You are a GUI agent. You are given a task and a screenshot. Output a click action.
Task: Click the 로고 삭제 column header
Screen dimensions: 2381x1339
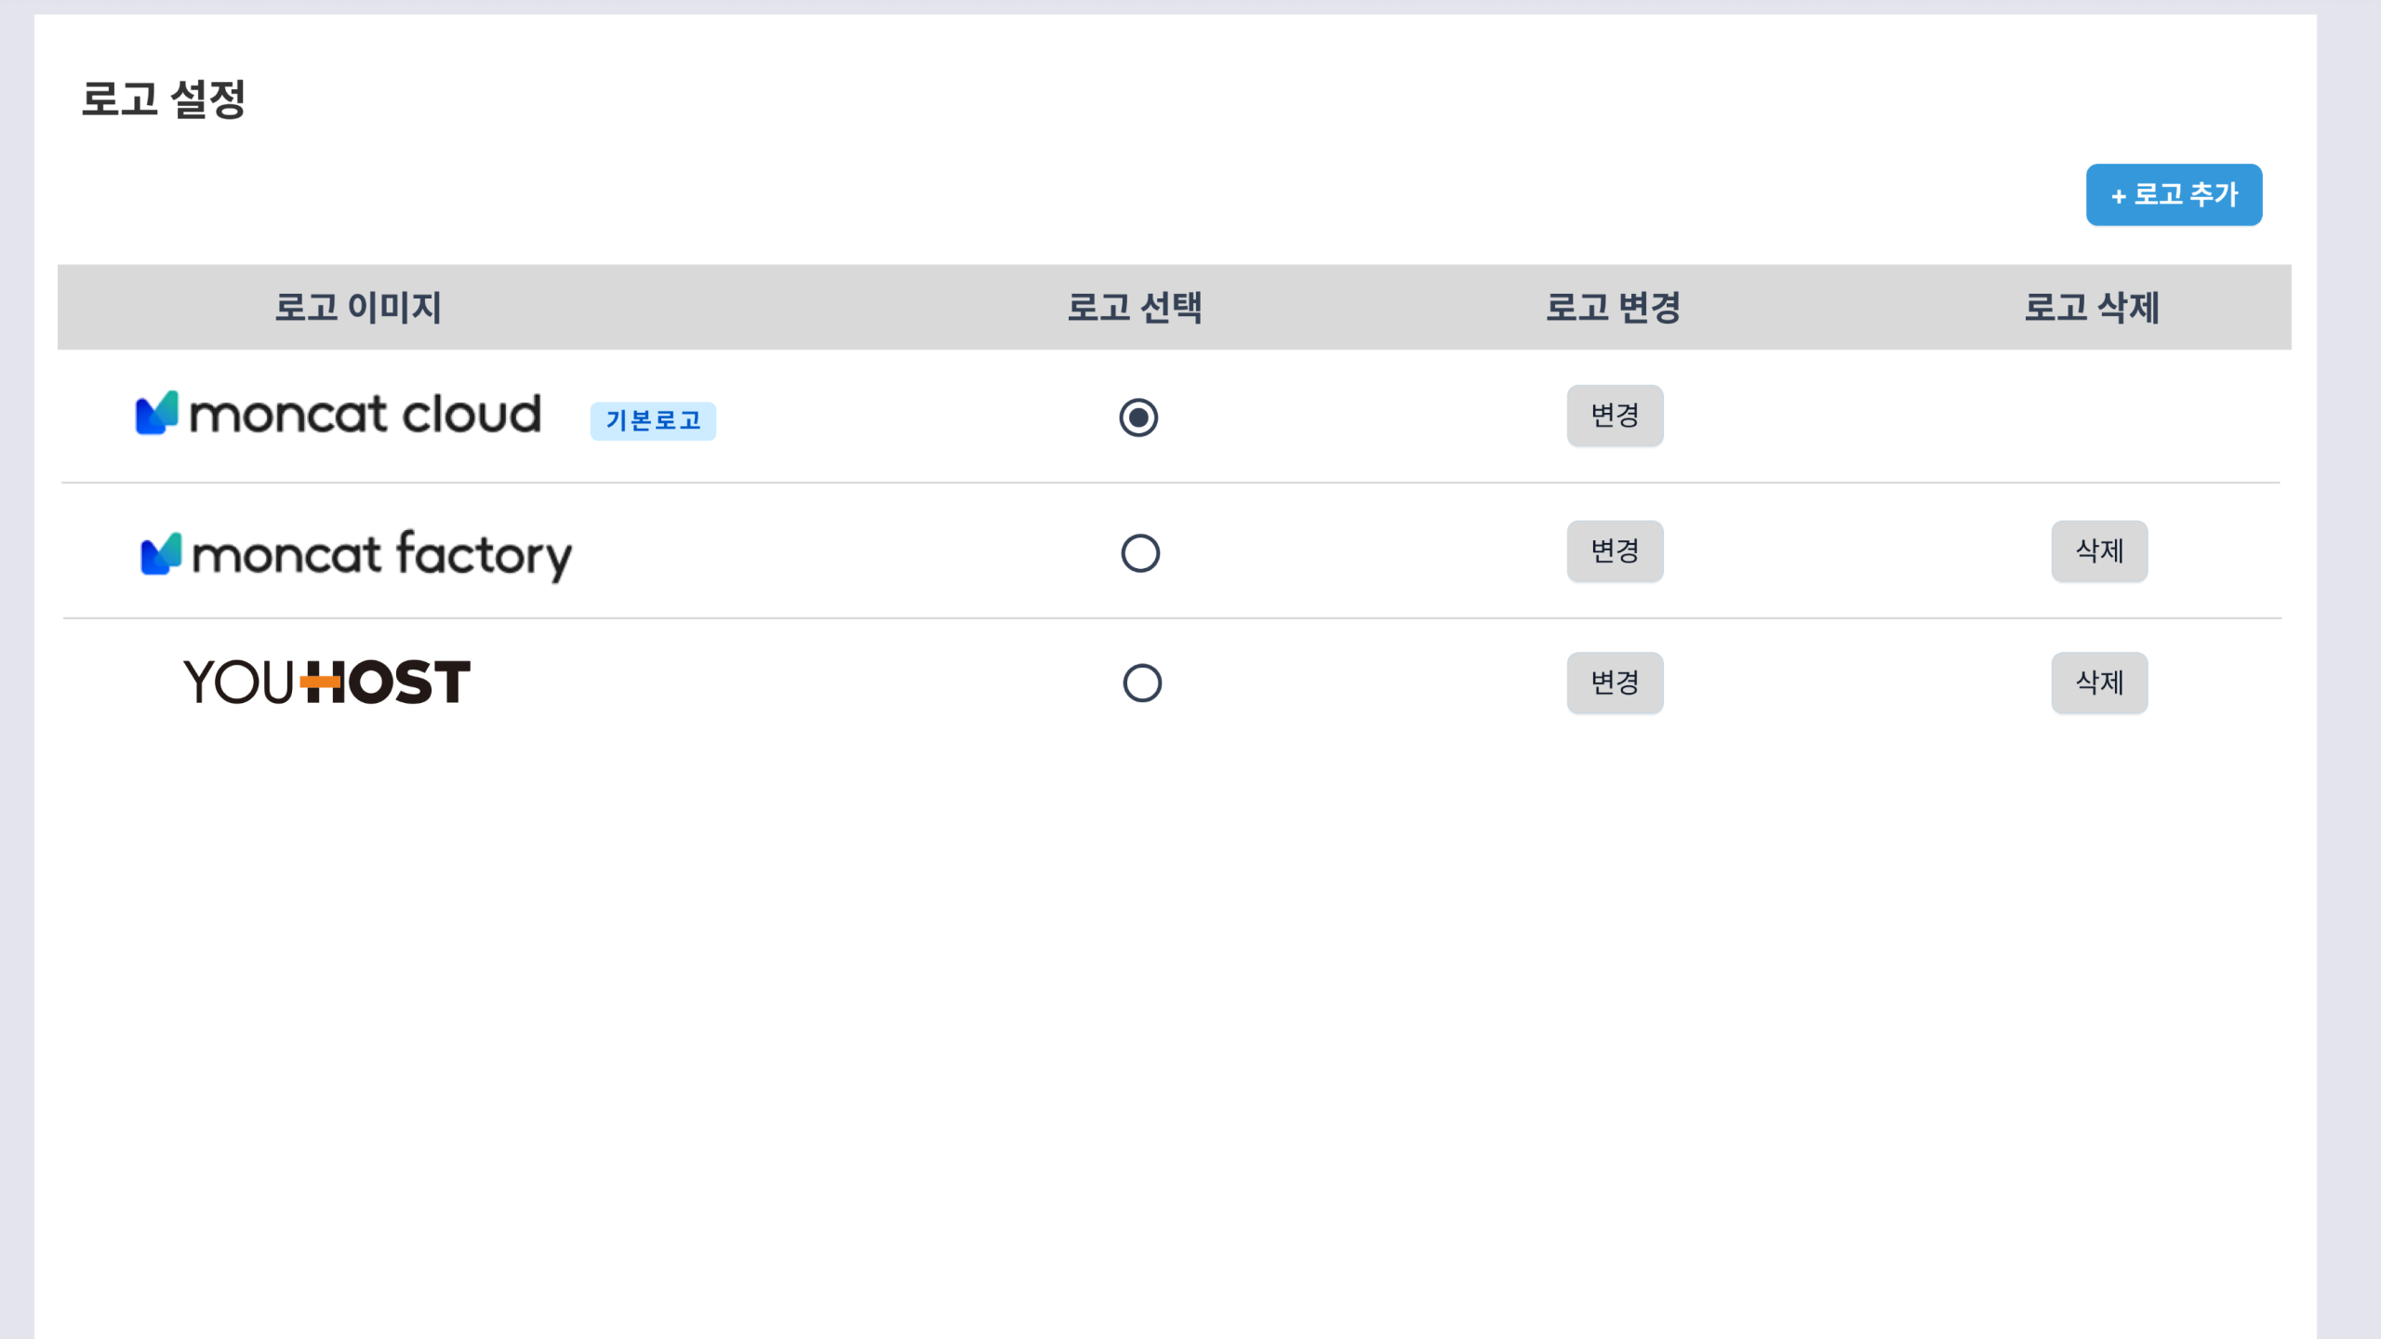tap(2092, 308)
